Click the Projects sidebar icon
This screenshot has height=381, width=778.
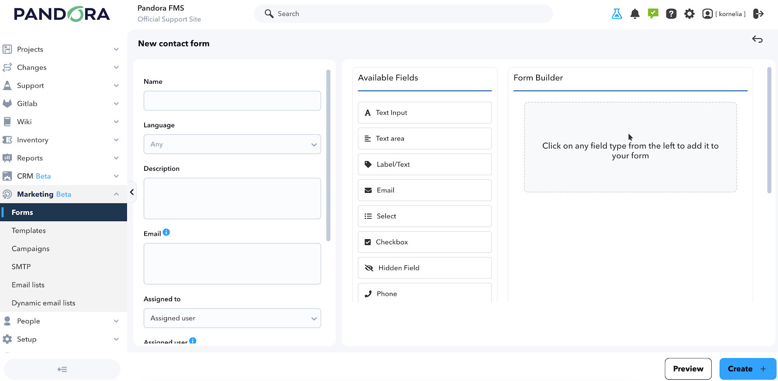click(7, 49)
